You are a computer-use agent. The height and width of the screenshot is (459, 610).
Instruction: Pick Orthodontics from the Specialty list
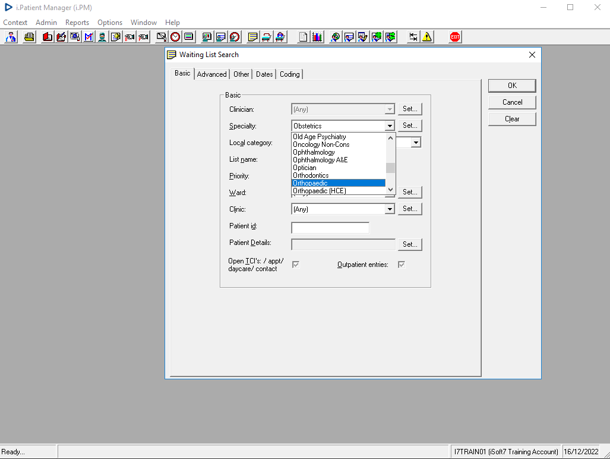339,175
